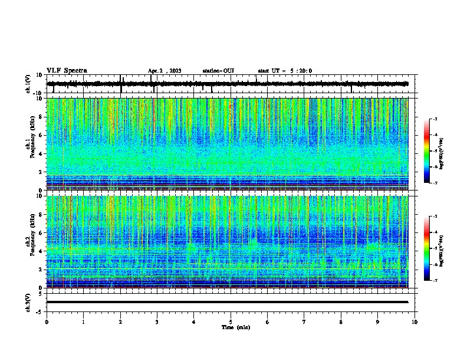Click the -7 label on ch.2 color bar

coord(435,281)
